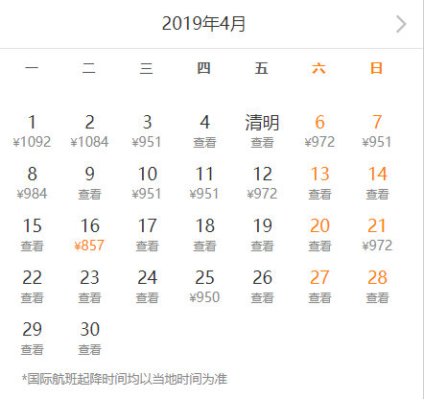Select April 28 on the calendar
Viewport: 424px width, 399px height.
click(377, 287)
